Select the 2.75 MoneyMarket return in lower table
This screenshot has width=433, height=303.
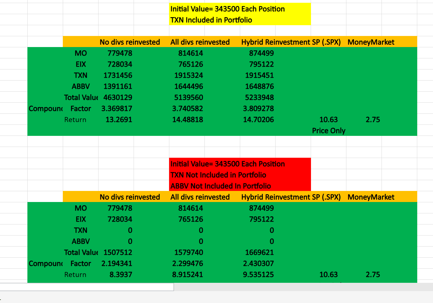click(373, 274)
